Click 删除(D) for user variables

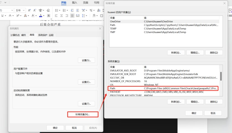(214, 53)
